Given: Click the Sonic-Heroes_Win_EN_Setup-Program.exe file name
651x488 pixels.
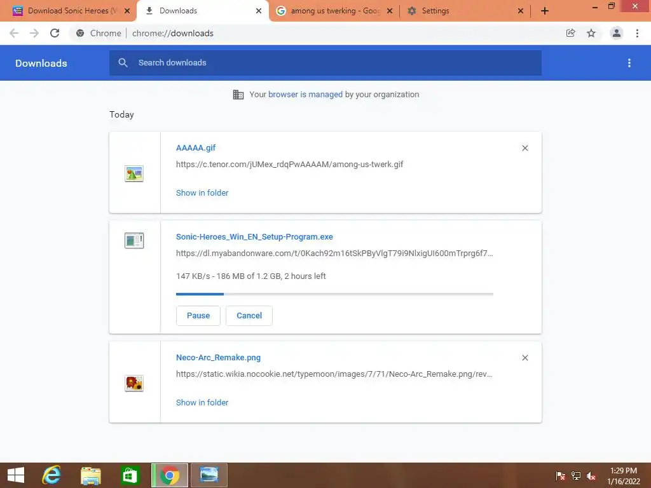Looking at the screenshot, I should 254,237.
